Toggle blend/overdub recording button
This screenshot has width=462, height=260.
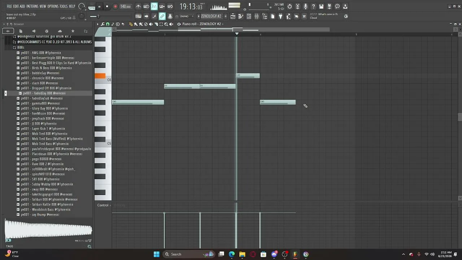(162, 6)
